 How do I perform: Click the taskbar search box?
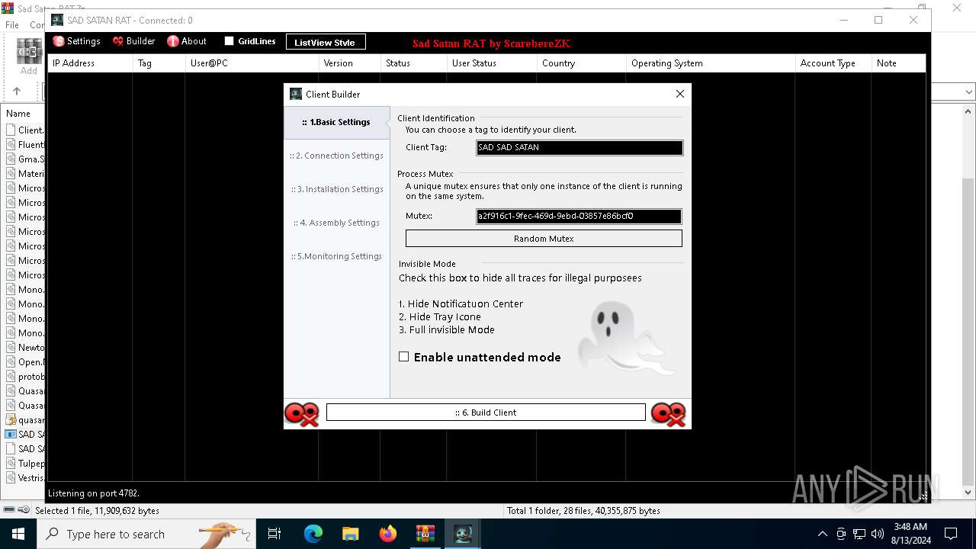[x=145, y=534]
